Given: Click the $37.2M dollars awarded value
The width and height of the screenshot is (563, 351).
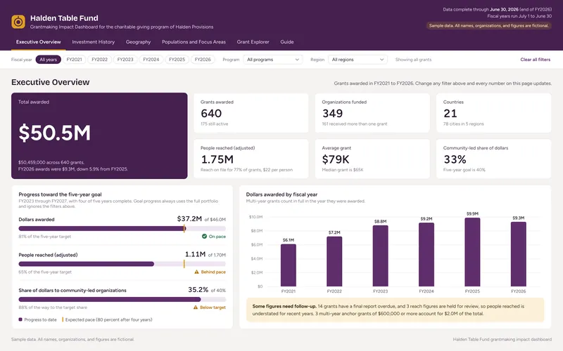Looking at the screenshot, I should 189,219.
